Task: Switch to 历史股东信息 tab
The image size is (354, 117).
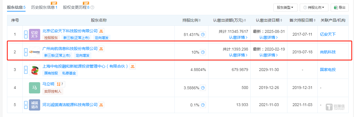Action: pos(44,7)
